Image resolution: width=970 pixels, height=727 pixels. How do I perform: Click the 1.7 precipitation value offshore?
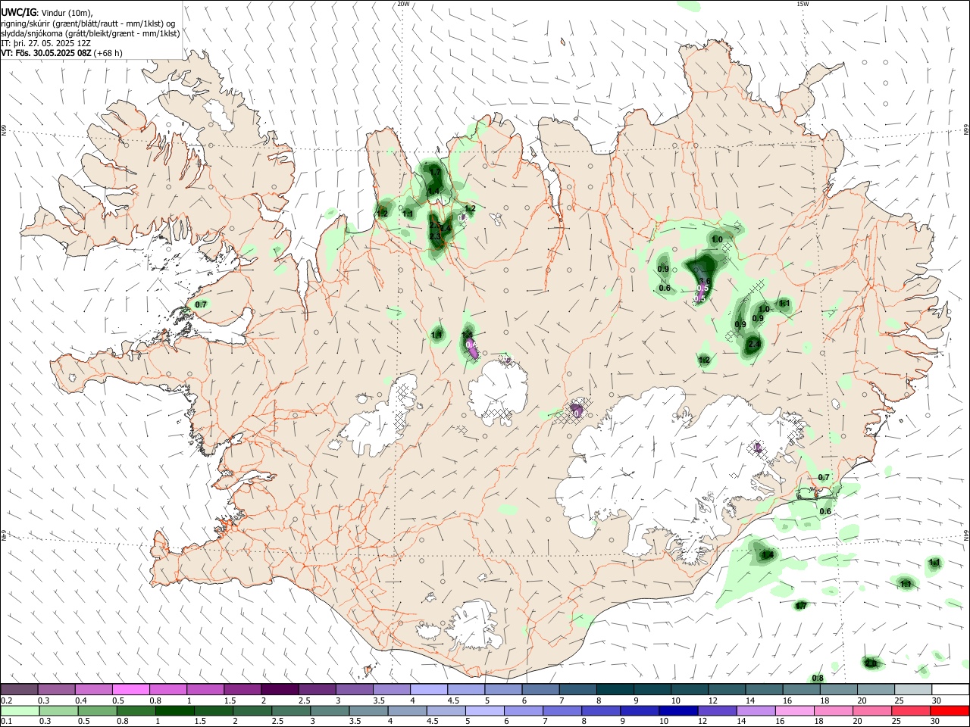801,606
